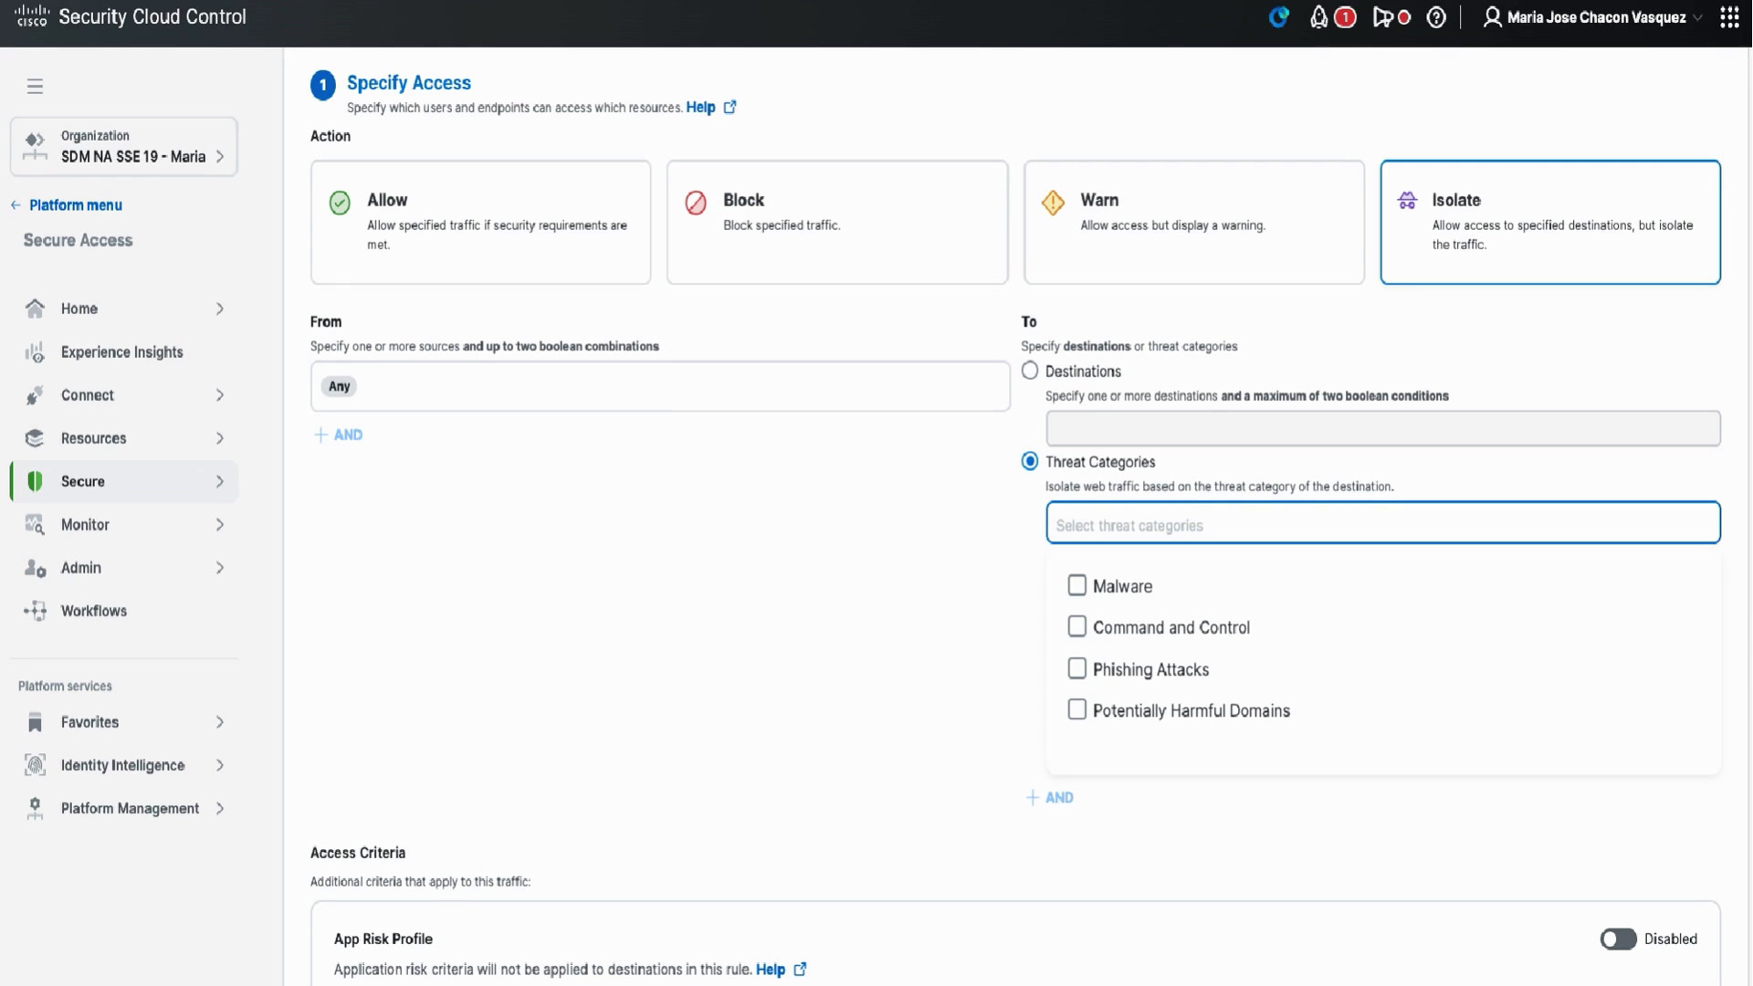Click the Admin user-gear icon
This screenshot has height=986, width=1753.
[x=35, y=568]
